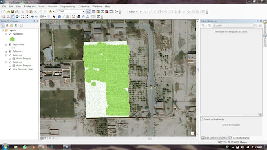Uncheck the first Vegetation layer
Screen dimensions: 267x150
(10, 34)
